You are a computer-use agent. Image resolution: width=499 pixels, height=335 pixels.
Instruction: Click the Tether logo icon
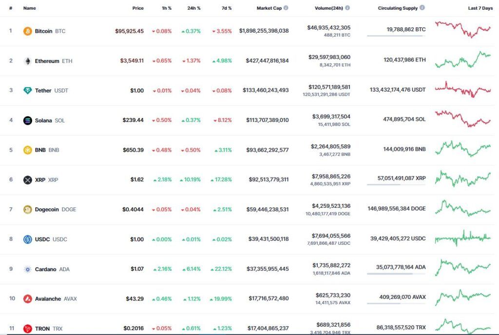click(x=28, y=90)
